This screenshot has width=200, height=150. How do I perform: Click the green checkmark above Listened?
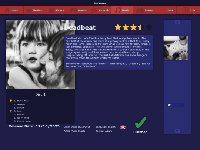point(141,123)
